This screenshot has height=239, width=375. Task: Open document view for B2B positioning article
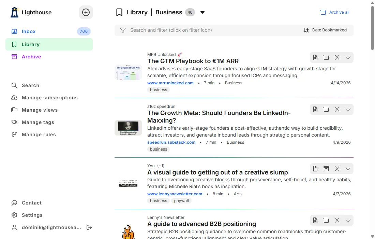point(315,220)
